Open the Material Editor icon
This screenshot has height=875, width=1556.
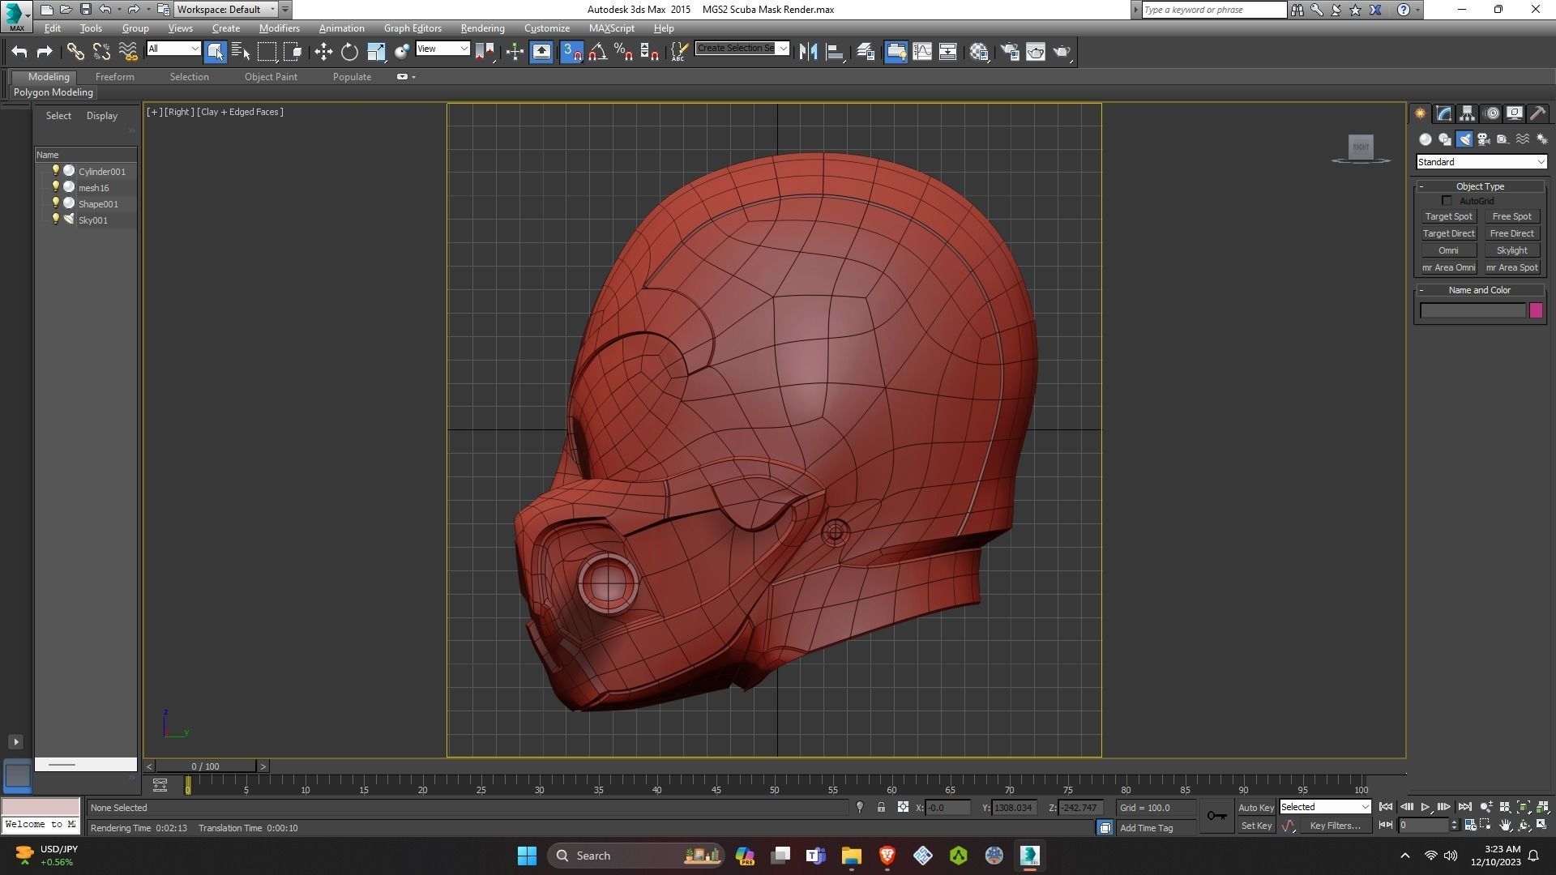click(979, 52)
